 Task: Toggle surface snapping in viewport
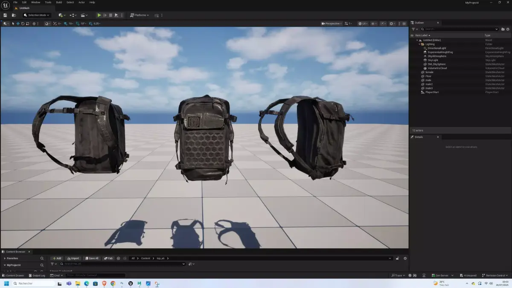(x=47, y=23)
